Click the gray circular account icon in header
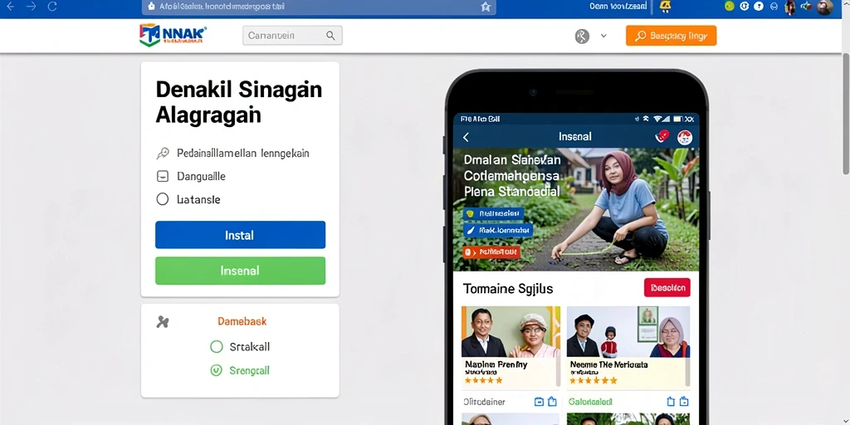The image size is (850, 425). pos(582,37)
